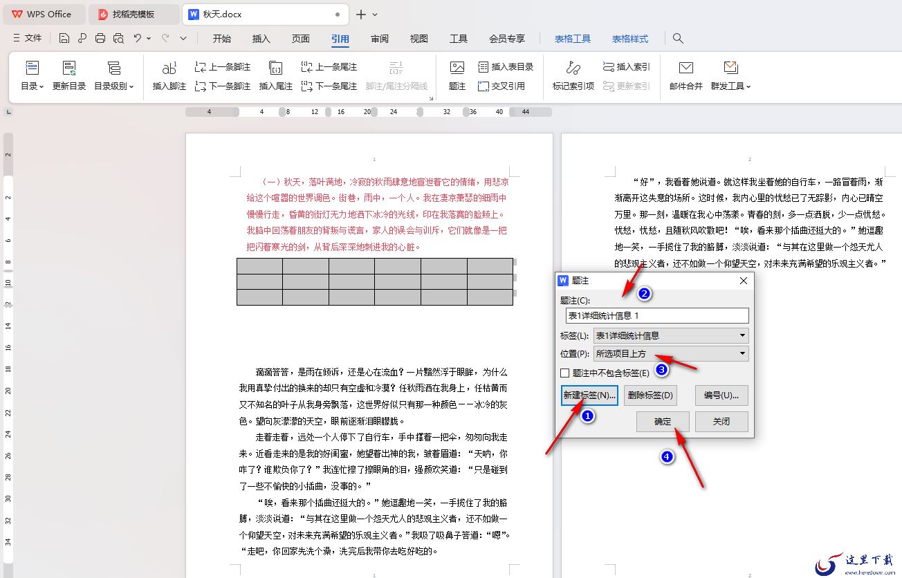Click the 题注 caption text field

[657, 316]
